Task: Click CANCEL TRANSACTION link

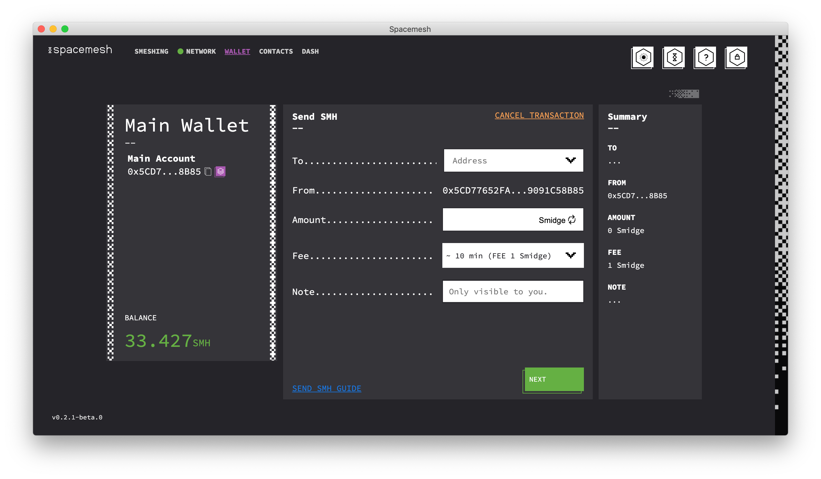Action: click(539, 115)
